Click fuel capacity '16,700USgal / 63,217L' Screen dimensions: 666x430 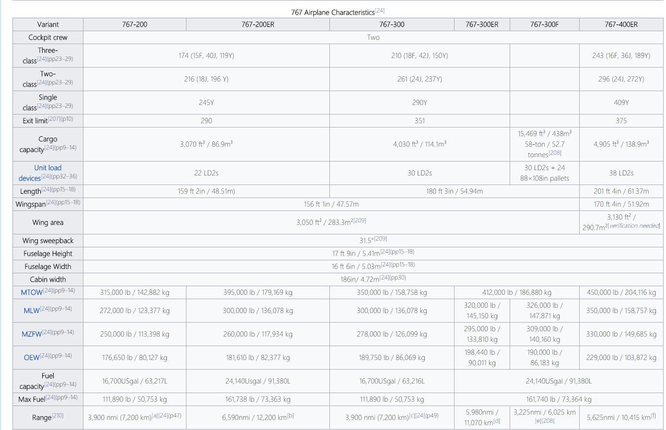click(135, 381)
